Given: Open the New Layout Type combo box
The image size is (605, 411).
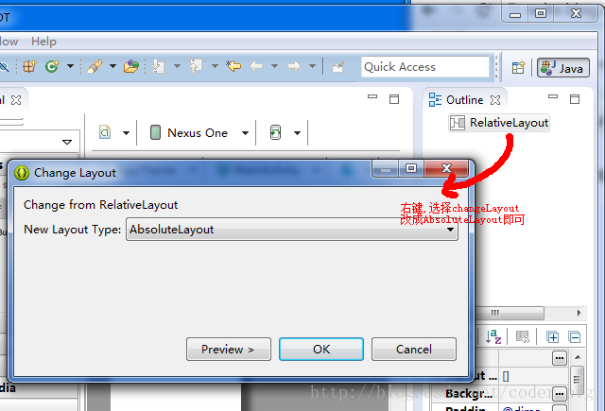Looking at the screenshot, I should [292, 230].
